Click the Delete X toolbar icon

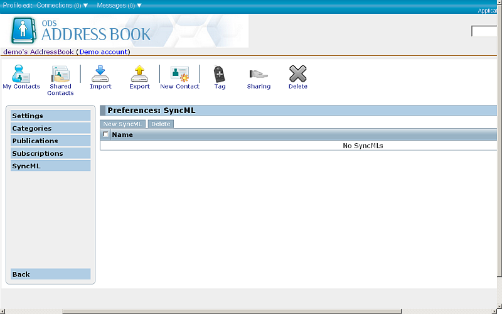tap(297, 74)
